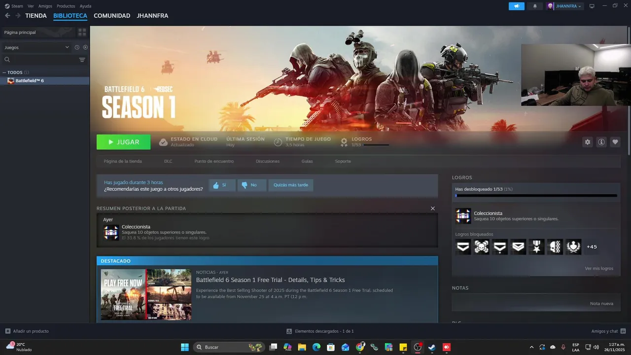
Task: Go back with the left arrow
Action: tap(7, 16)
